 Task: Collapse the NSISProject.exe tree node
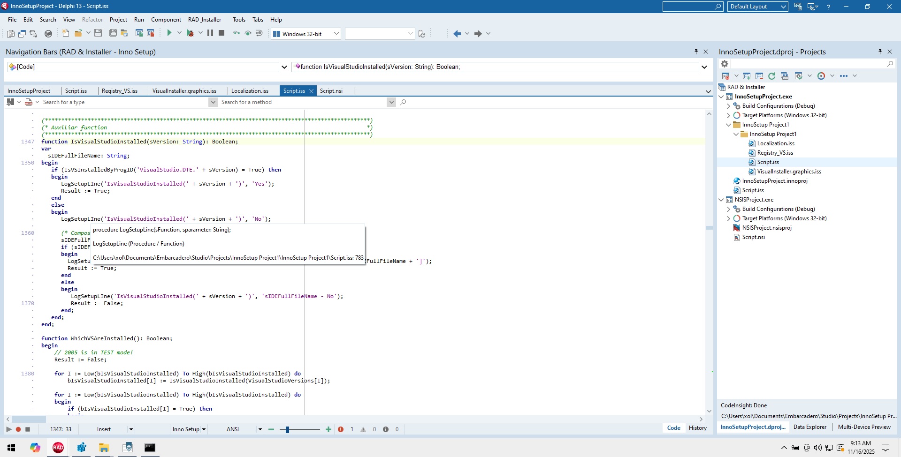[721, 199]
